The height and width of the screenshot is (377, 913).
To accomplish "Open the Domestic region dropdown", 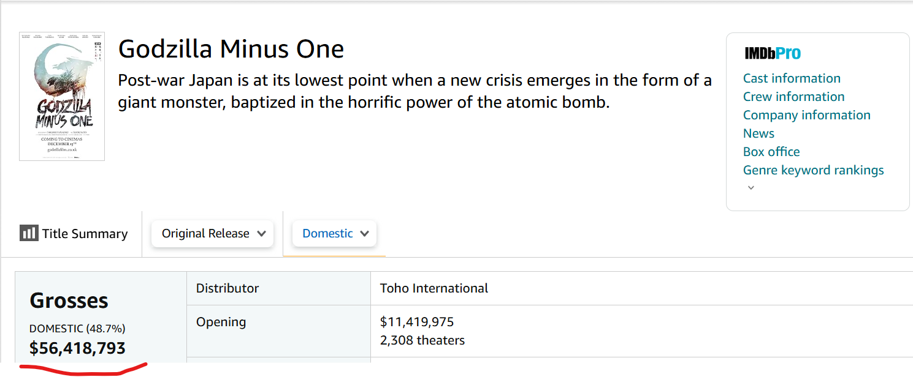I will tap(334, 234).
